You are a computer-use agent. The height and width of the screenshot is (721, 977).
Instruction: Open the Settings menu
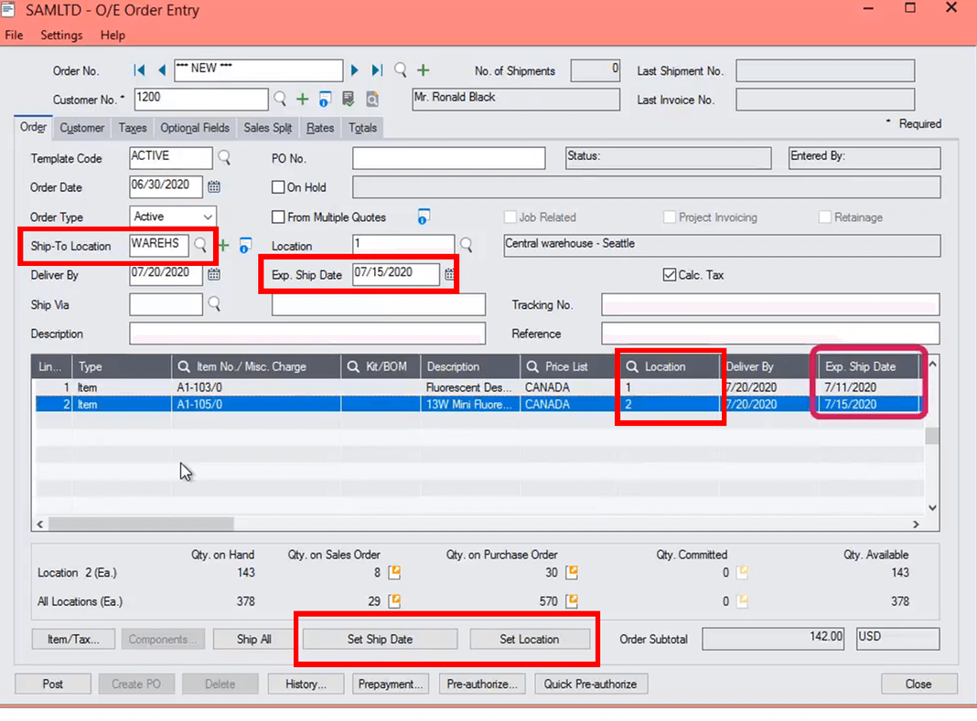tap(61, 35)
